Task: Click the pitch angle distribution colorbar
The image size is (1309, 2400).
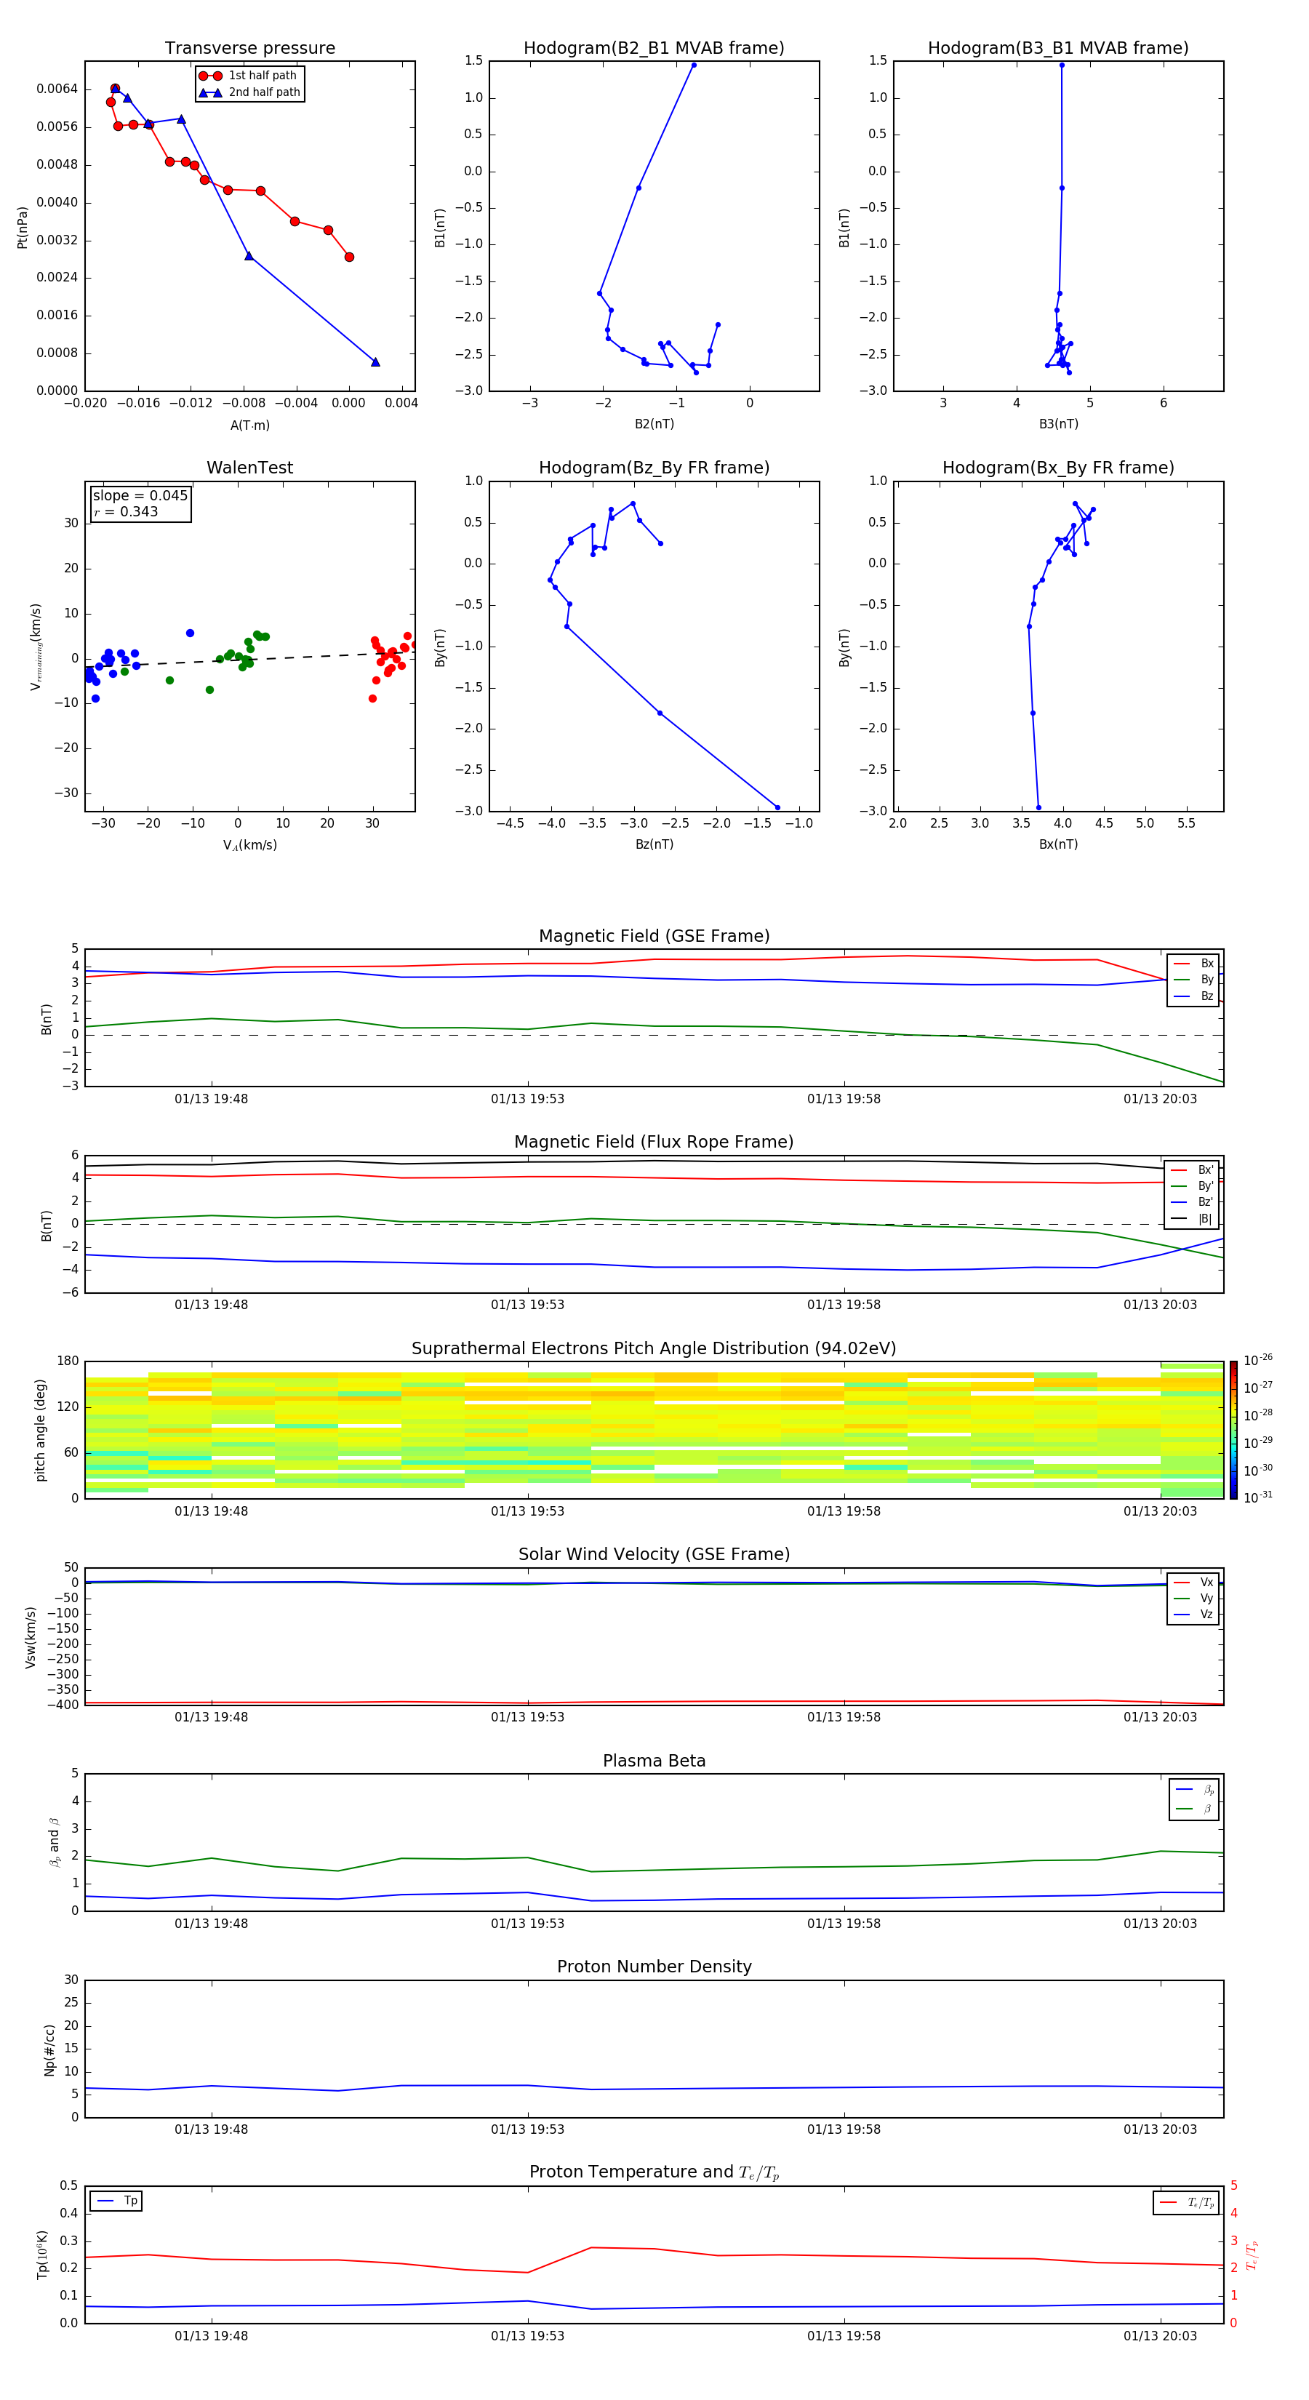Action: point(1233,1430)
